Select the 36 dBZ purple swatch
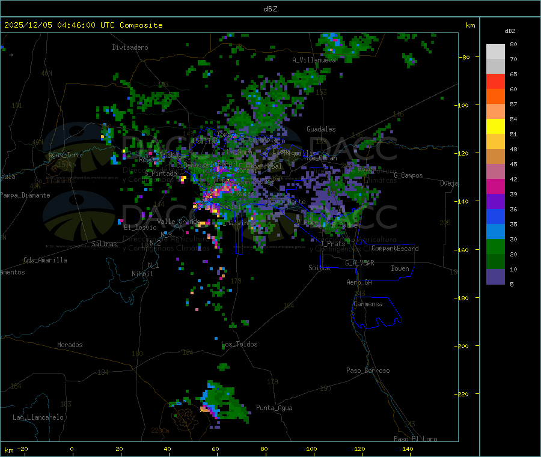Image resolution: width=541 pixels, height=457 pixels. point(495,202)
